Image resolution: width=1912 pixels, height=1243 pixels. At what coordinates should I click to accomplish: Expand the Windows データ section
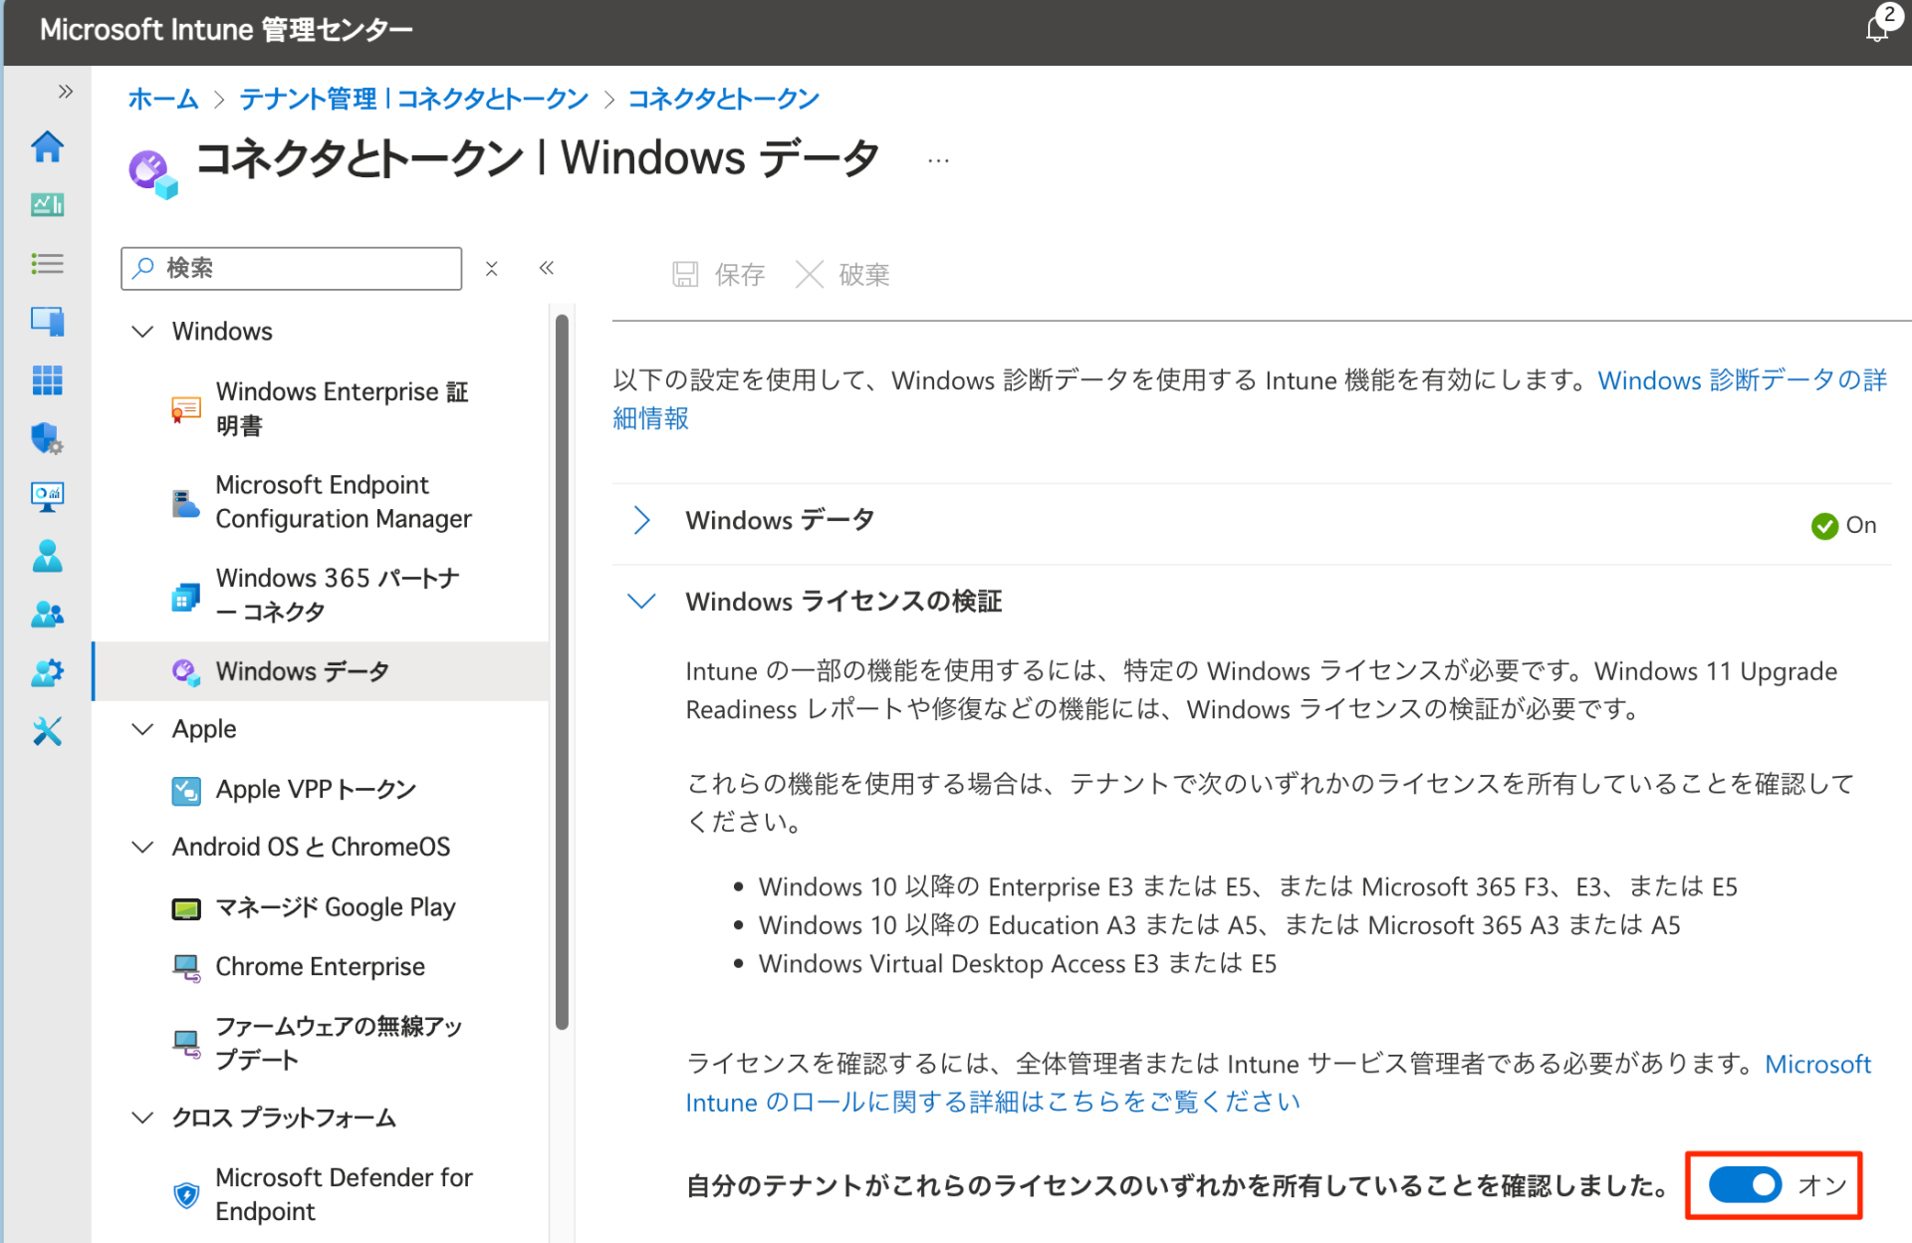point(641,520)
